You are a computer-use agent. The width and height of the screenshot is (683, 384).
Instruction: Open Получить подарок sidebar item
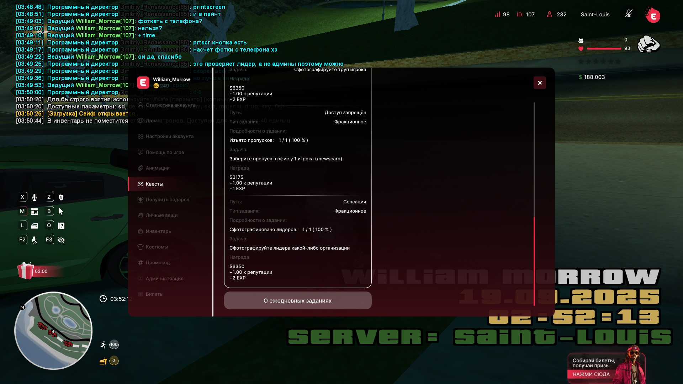pyautogui.click(x=167, y=199)
